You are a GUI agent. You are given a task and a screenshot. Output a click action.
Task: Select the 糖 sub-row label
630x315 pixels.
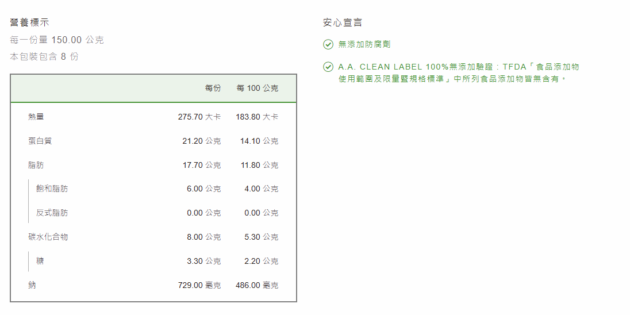click(40, 261)
